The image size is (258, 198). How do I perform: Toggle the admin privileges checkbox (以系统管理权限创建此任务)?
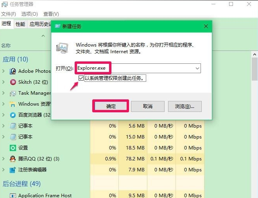tap(81, 78)
